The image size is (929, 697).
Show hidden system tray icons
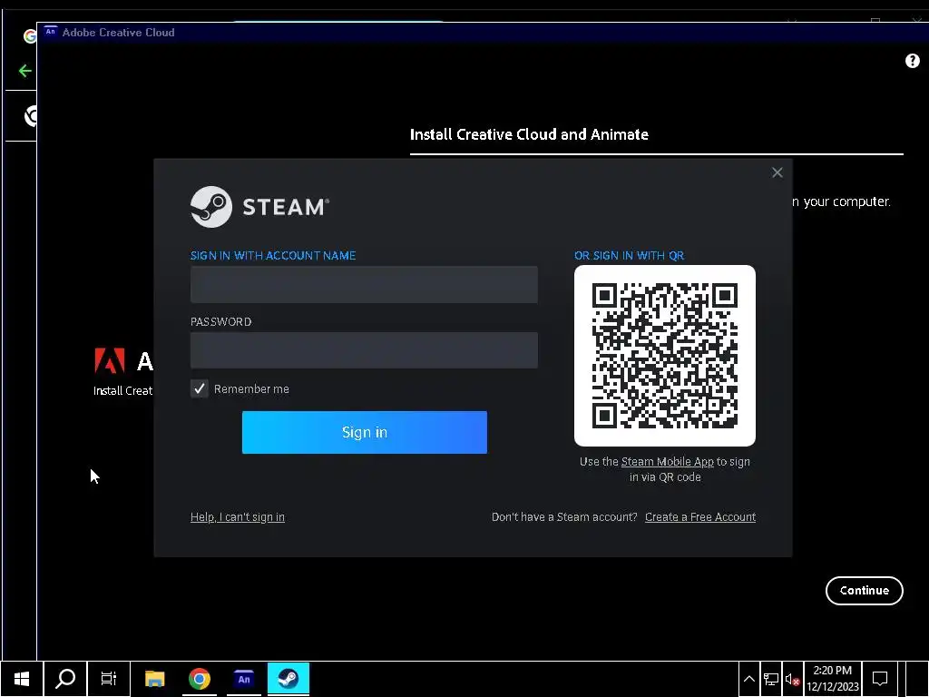(x=748, y=679)
